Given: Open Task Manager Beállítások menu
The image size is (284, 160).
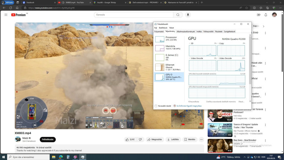Looking at the screenshot, I should click(x=163, y=28).
